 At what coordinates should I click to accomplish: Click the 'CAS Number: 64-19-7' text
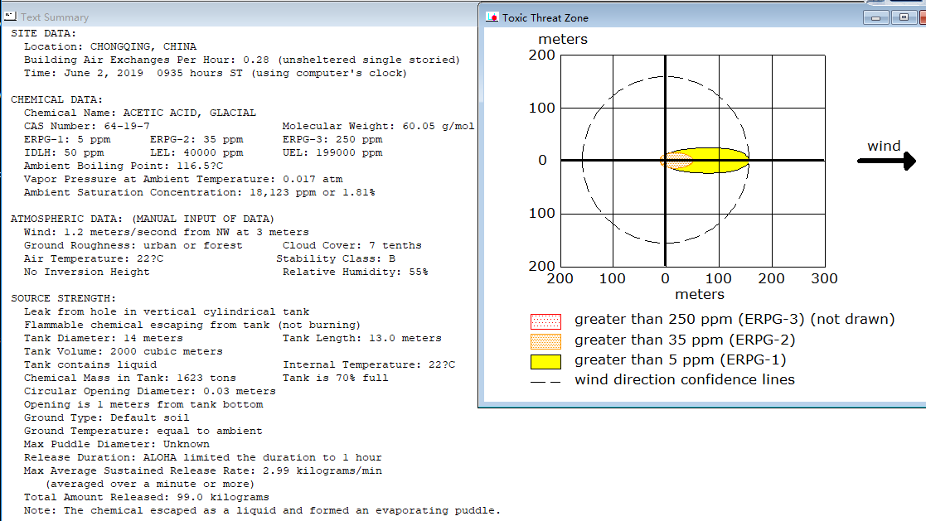coord(87,126)
